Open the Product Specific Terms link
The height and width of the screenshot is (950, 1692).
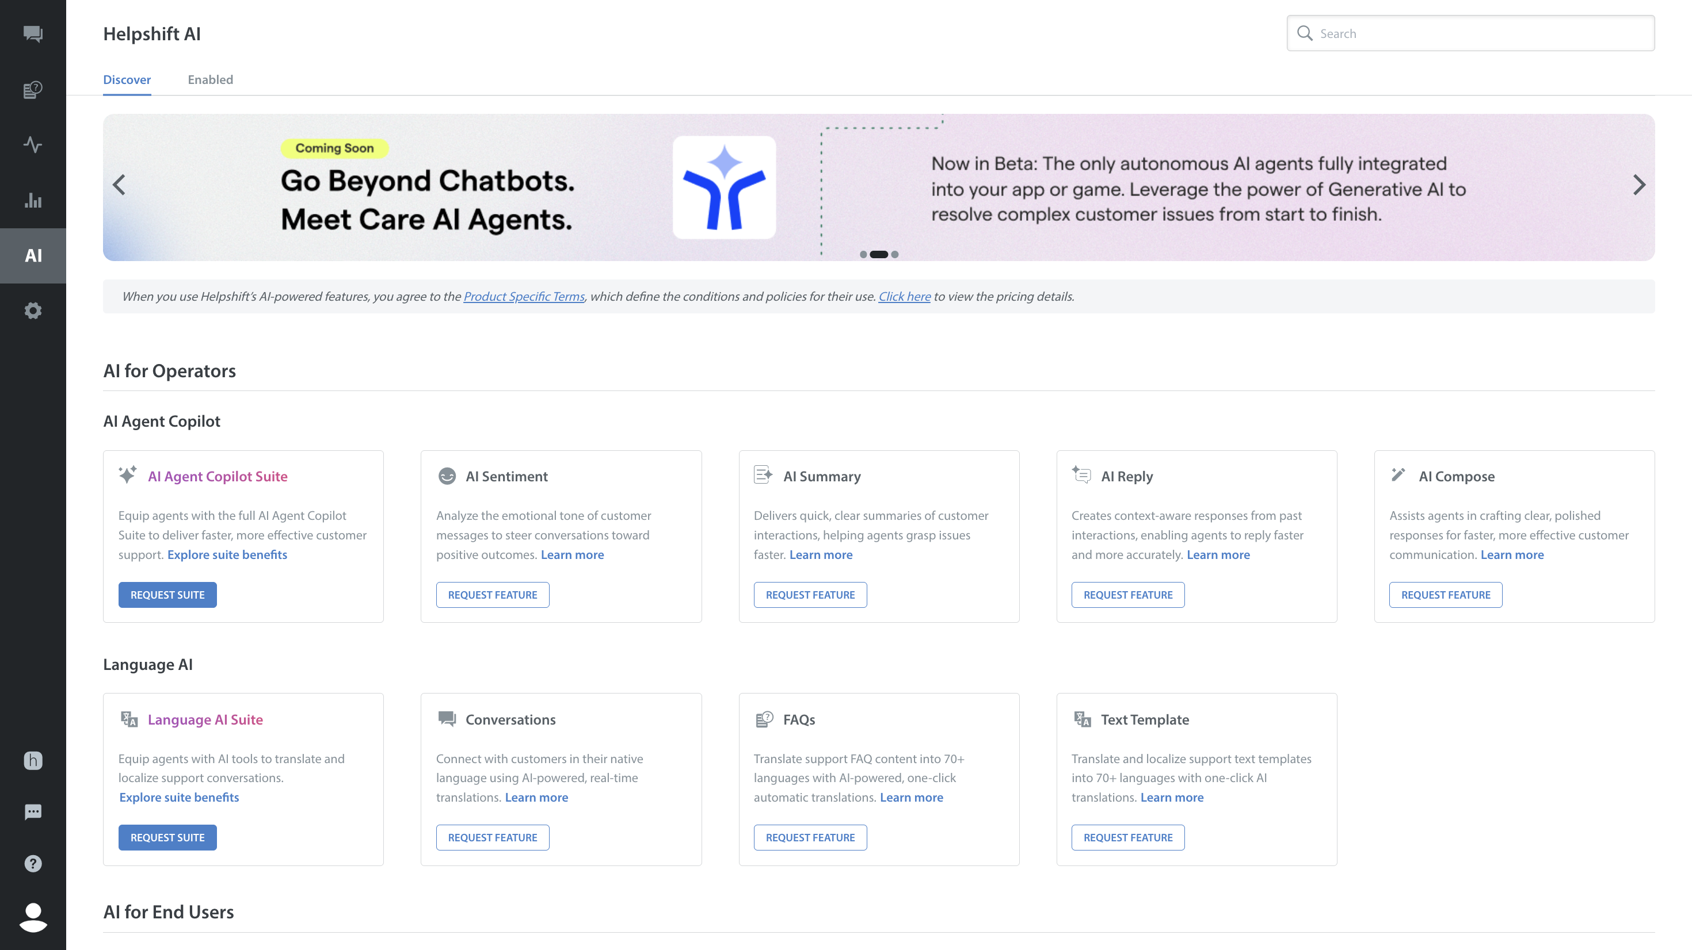point(524,297)
